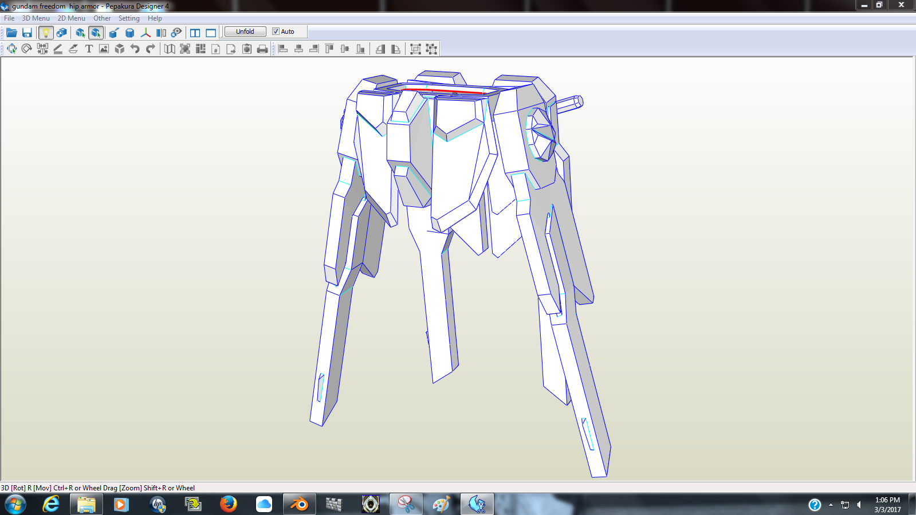
Task: Click the Undo arrow in the toolbar
Action: pos(135,49)
